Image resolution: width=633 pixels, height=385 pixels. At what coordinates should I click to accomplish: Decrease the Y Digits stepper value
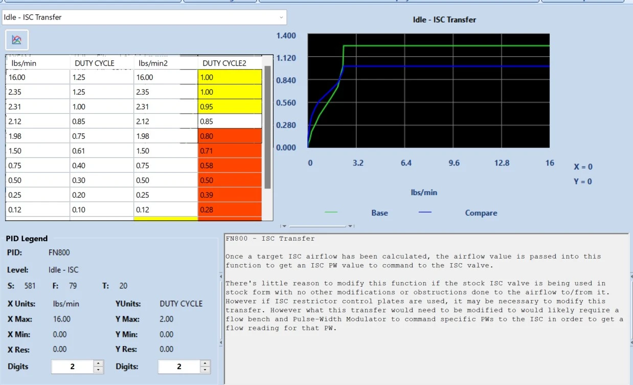pyautogui.click(x=205, y=370)
